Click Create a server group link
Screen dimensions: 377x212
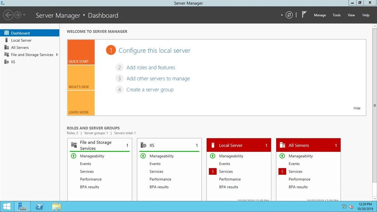150,90
